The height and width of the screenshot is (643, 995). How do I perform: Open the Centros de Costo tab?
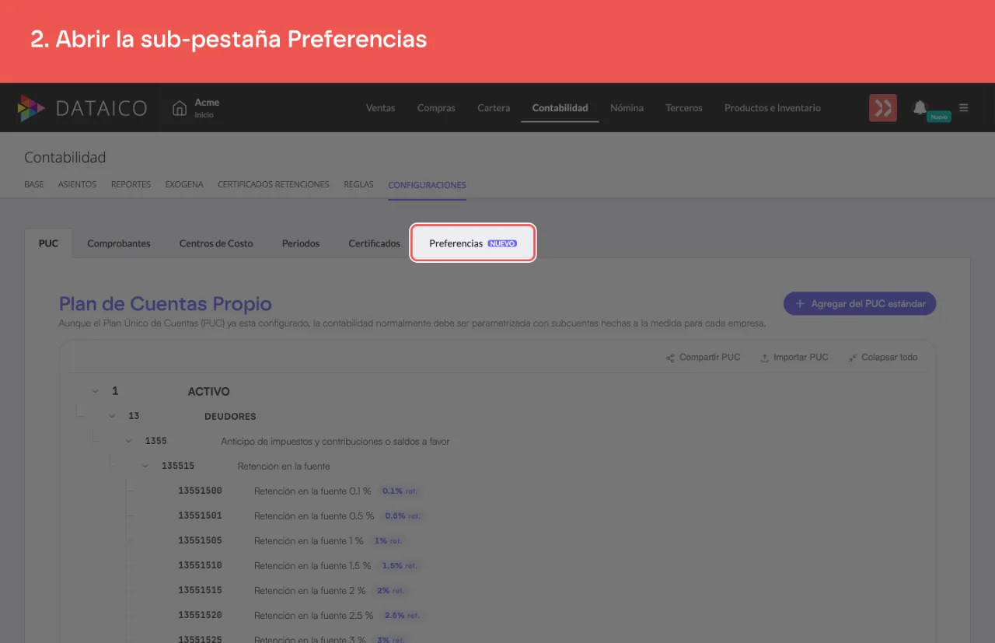tap(216, 243)
